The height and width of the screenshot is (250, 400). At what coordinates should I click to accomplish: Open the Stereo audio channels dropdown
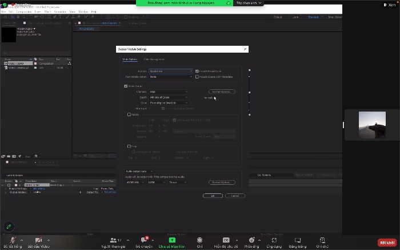click(178, 182)
